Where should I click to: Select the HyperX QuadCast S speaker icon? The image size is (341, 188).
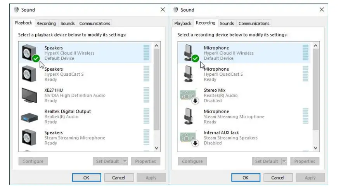[x=29, y=74]
